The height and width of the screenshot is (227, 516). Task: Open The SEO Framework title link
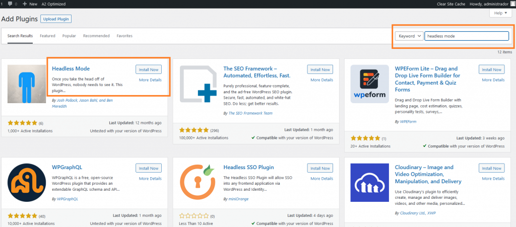click(x=257, y=72)
